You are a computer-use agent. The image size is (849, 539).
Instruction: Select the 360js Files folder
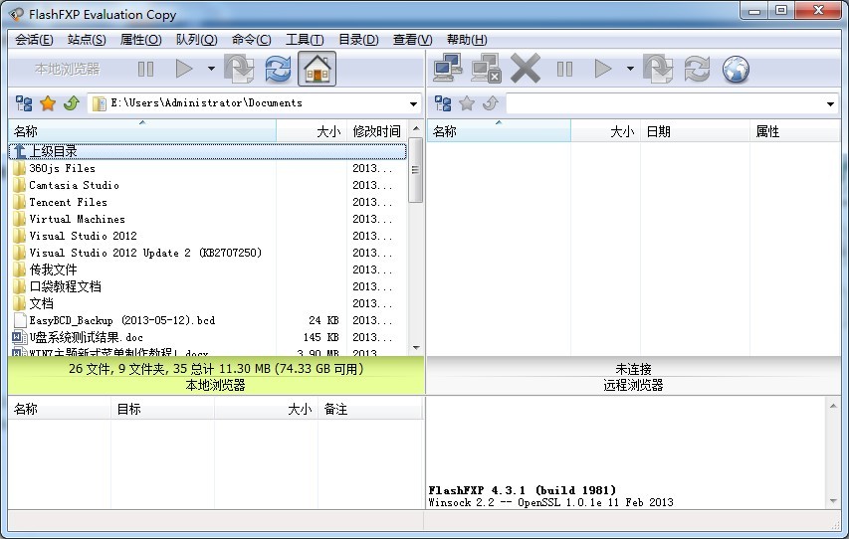tap(208, 168)
